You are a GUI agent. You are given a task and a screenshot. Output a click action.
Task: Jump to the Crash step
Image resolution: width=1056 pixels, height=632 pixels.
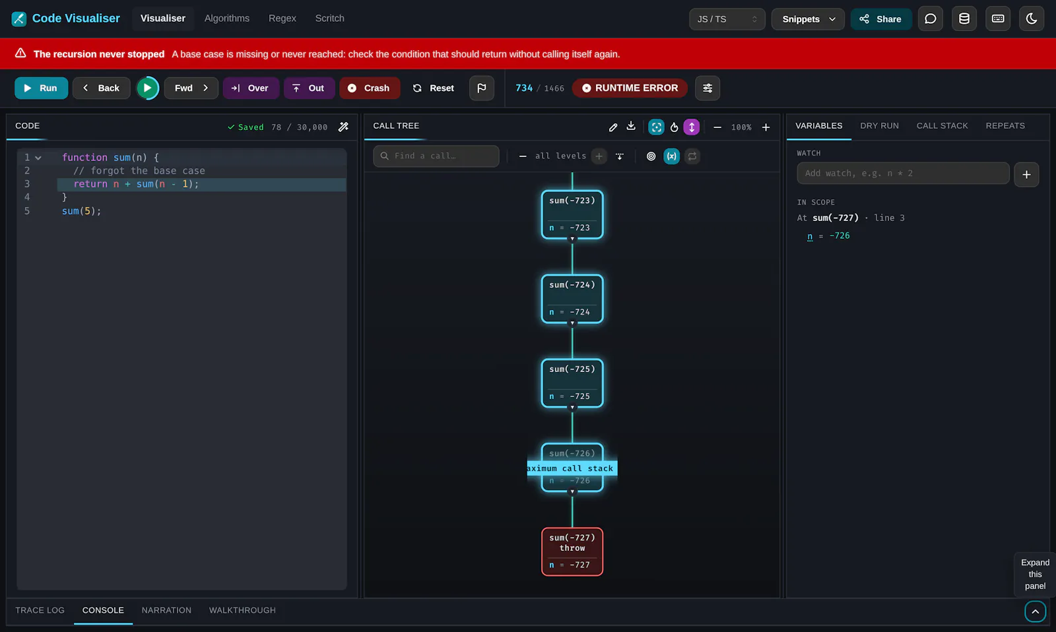pyautogui.click(x=370, y=88)
